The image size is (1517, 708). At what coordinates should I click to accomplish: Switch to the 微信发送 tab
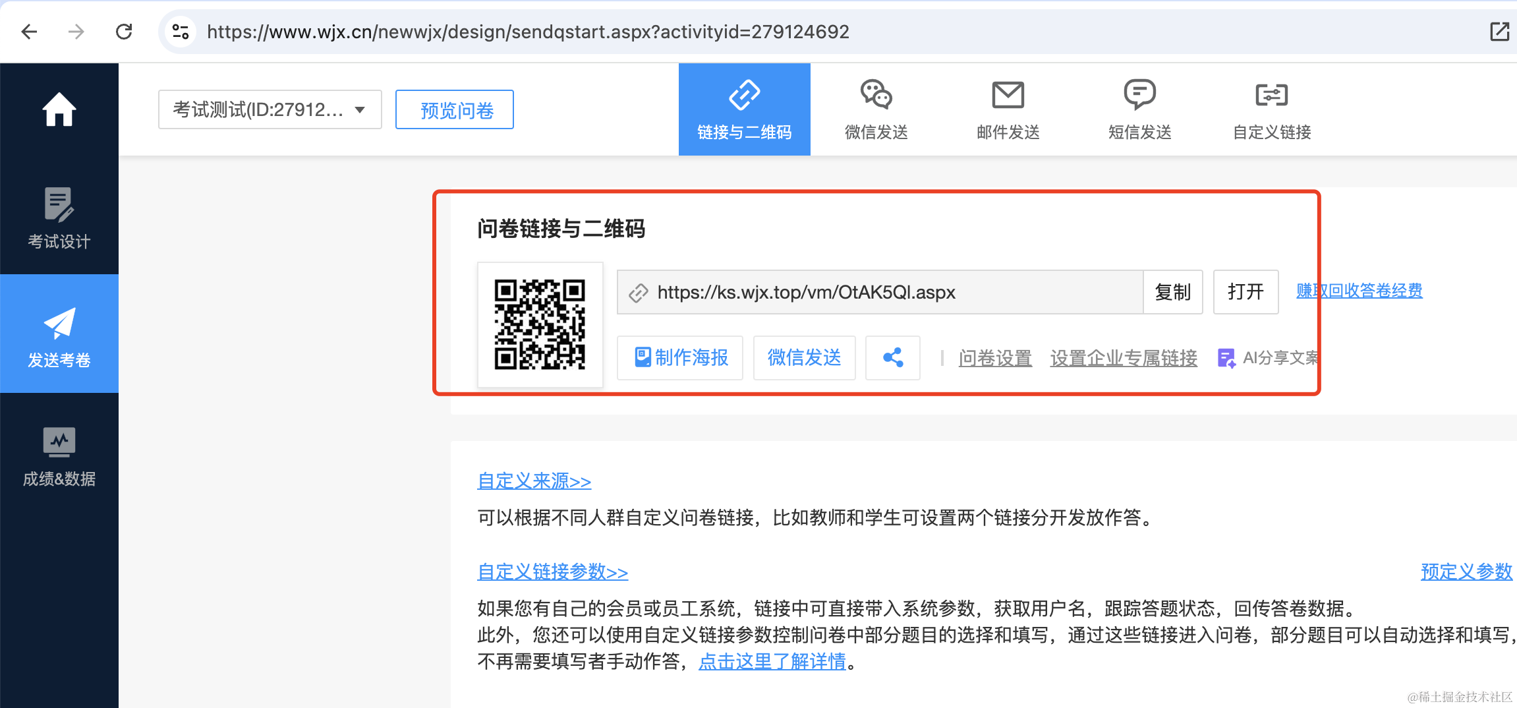pos(876,109)
